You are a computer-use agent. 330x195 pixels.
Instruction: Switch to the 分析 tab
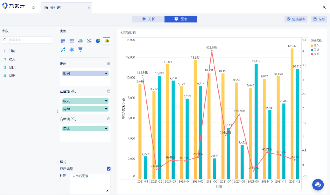point(148,19)
